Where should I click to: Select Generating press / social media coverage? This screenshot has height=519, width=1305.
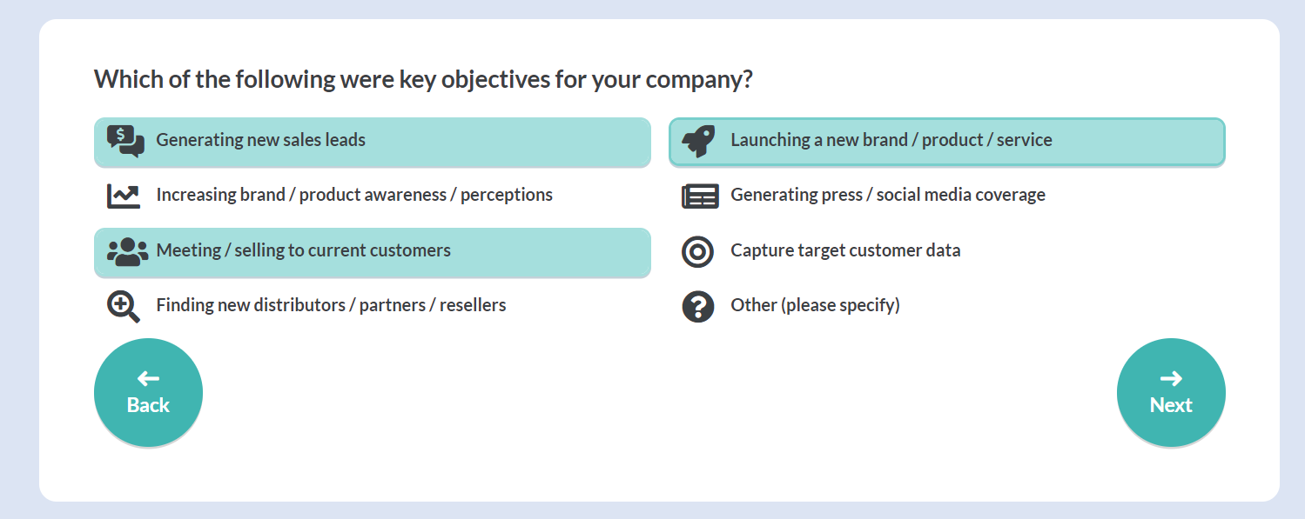[x=947, y=196]
